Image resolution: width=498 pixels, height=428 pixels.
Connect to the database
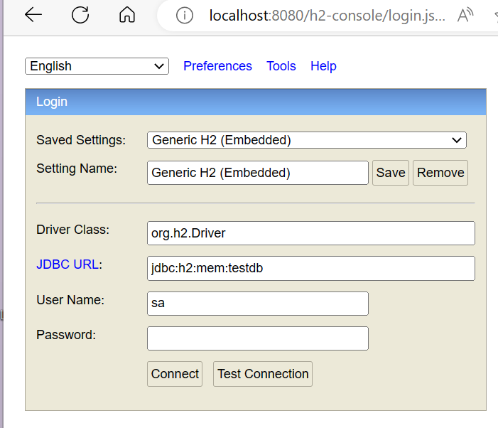pyautogui.click(x=175, y=374)
